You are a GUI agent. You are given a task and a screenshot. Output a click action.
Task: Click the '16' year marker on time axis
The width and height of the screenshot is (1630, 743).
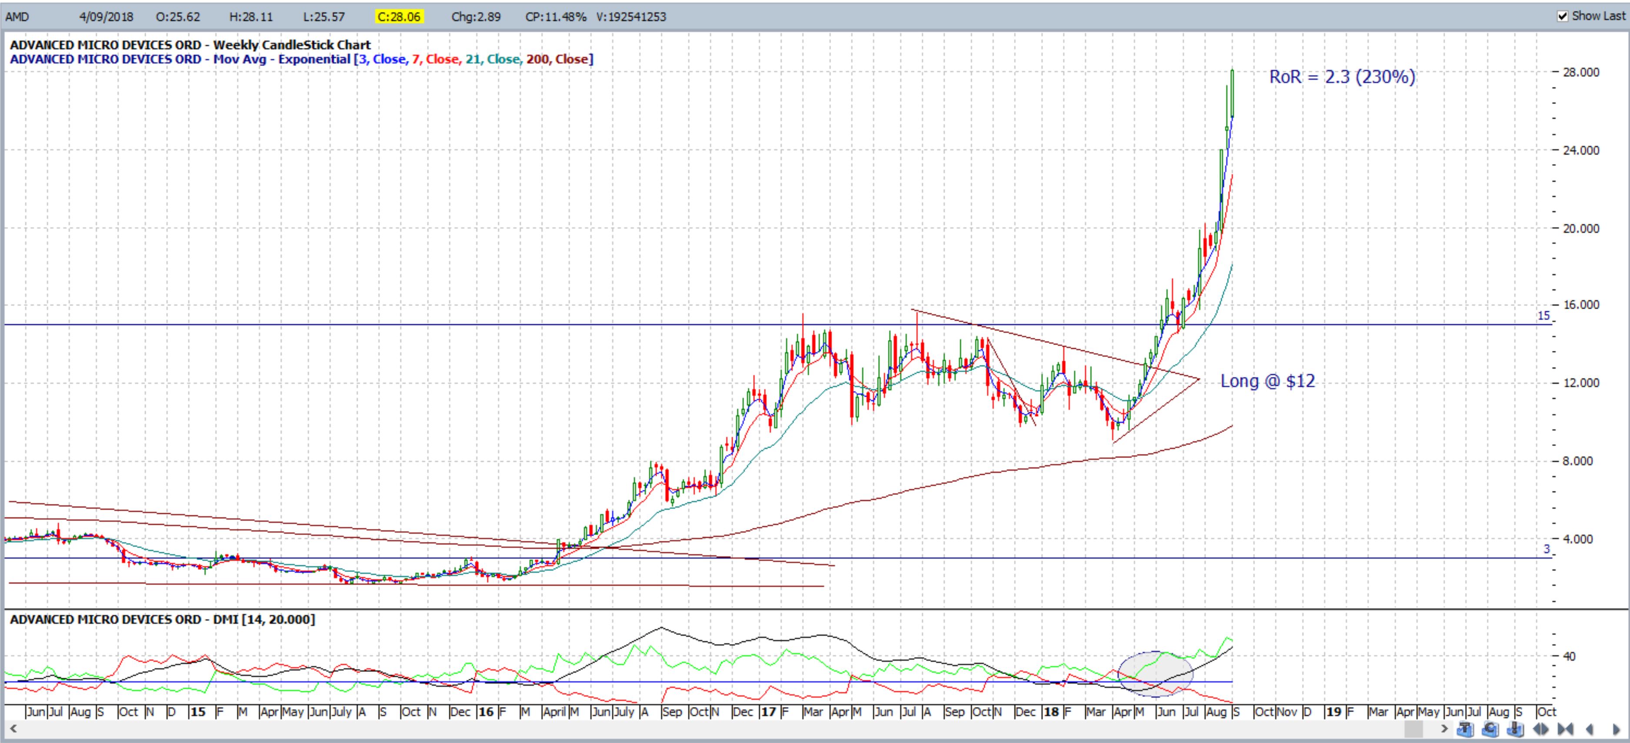485,712
